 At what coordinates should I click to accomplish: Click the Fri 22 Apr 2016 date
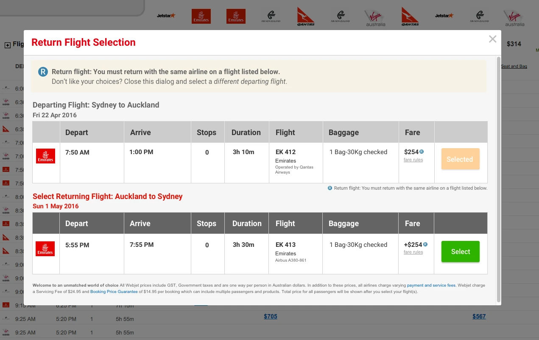55,115
